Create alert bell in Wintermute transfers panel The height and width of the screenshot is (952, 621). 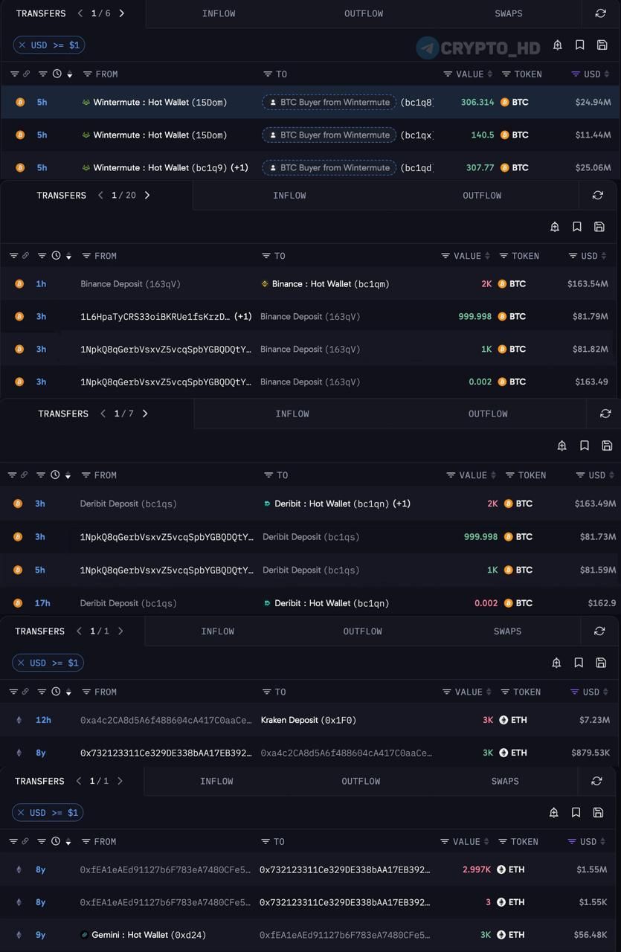(557, 45)
